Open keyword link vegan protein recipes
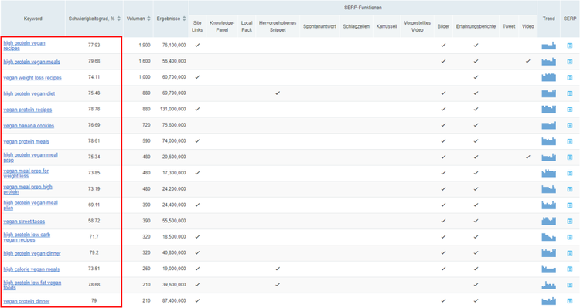Viewport: 580px width, 308px height. [28, 110]
